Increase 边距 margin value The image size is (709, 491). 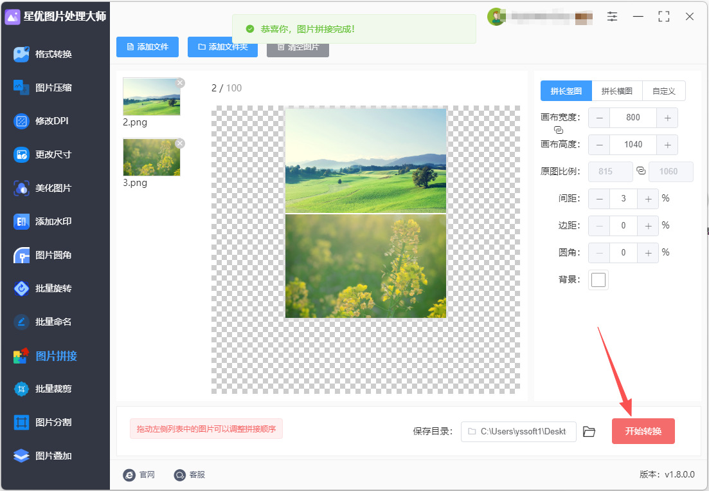648,226
